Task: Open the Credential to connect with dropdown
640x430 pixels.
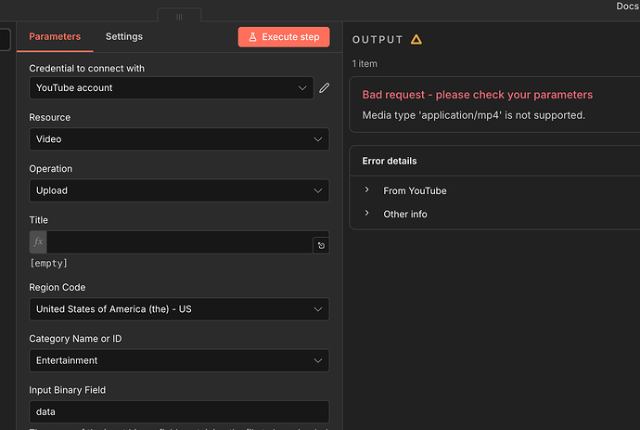Action: (171, 88)
